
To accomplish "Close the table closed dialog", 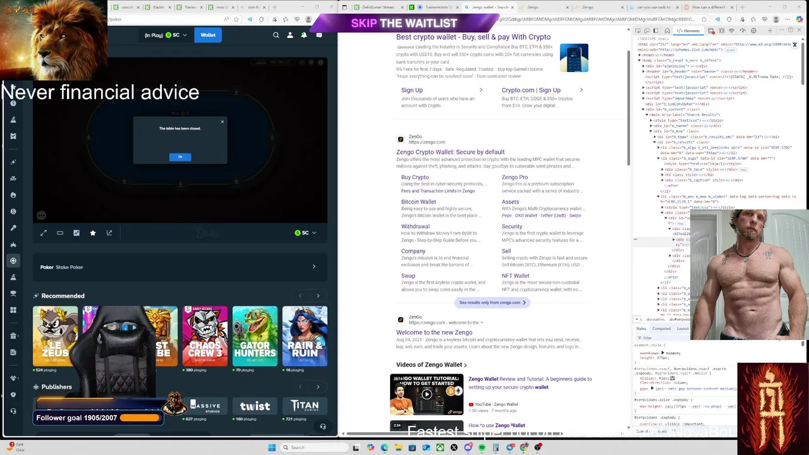I will tap(222, 121).
